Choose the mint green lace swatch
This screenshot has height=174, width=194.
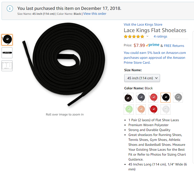[129, 110]
